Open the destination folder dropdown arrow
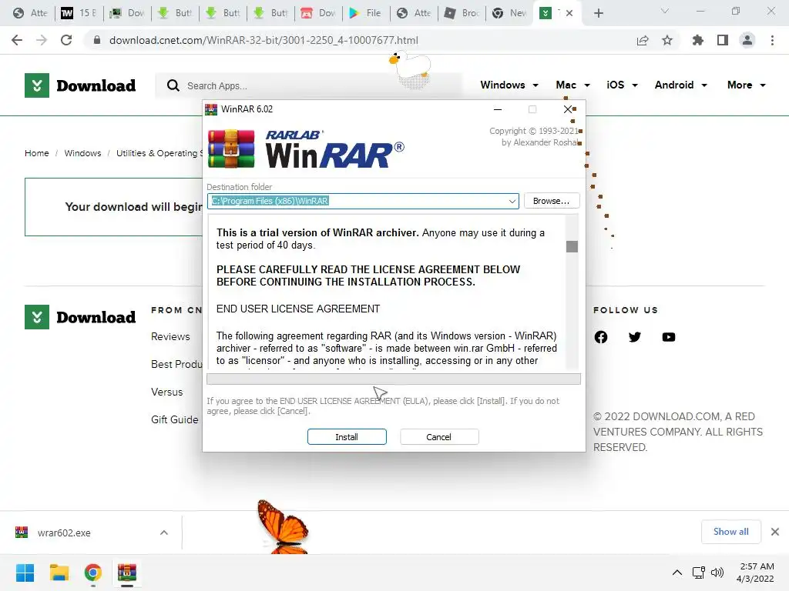The height and width of the screenshot is (591, 789). click(512, 201)
